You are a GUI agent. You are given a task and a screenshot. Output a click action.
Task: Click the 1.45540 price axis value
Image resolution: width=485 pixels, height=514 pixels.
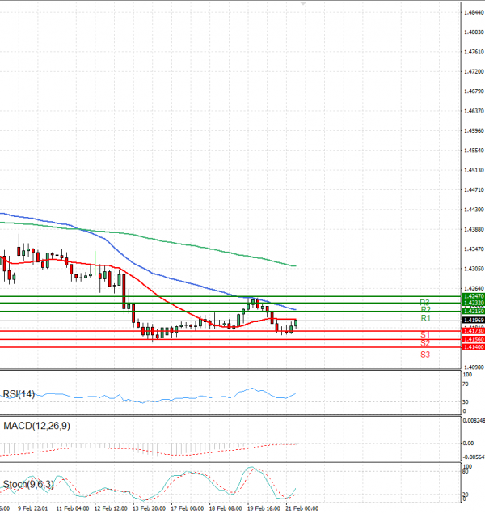point(474,151)
